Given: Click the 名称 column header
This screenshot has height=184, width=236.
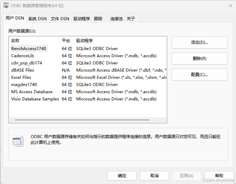Looking at the screenshot, I should pos(34,41).
